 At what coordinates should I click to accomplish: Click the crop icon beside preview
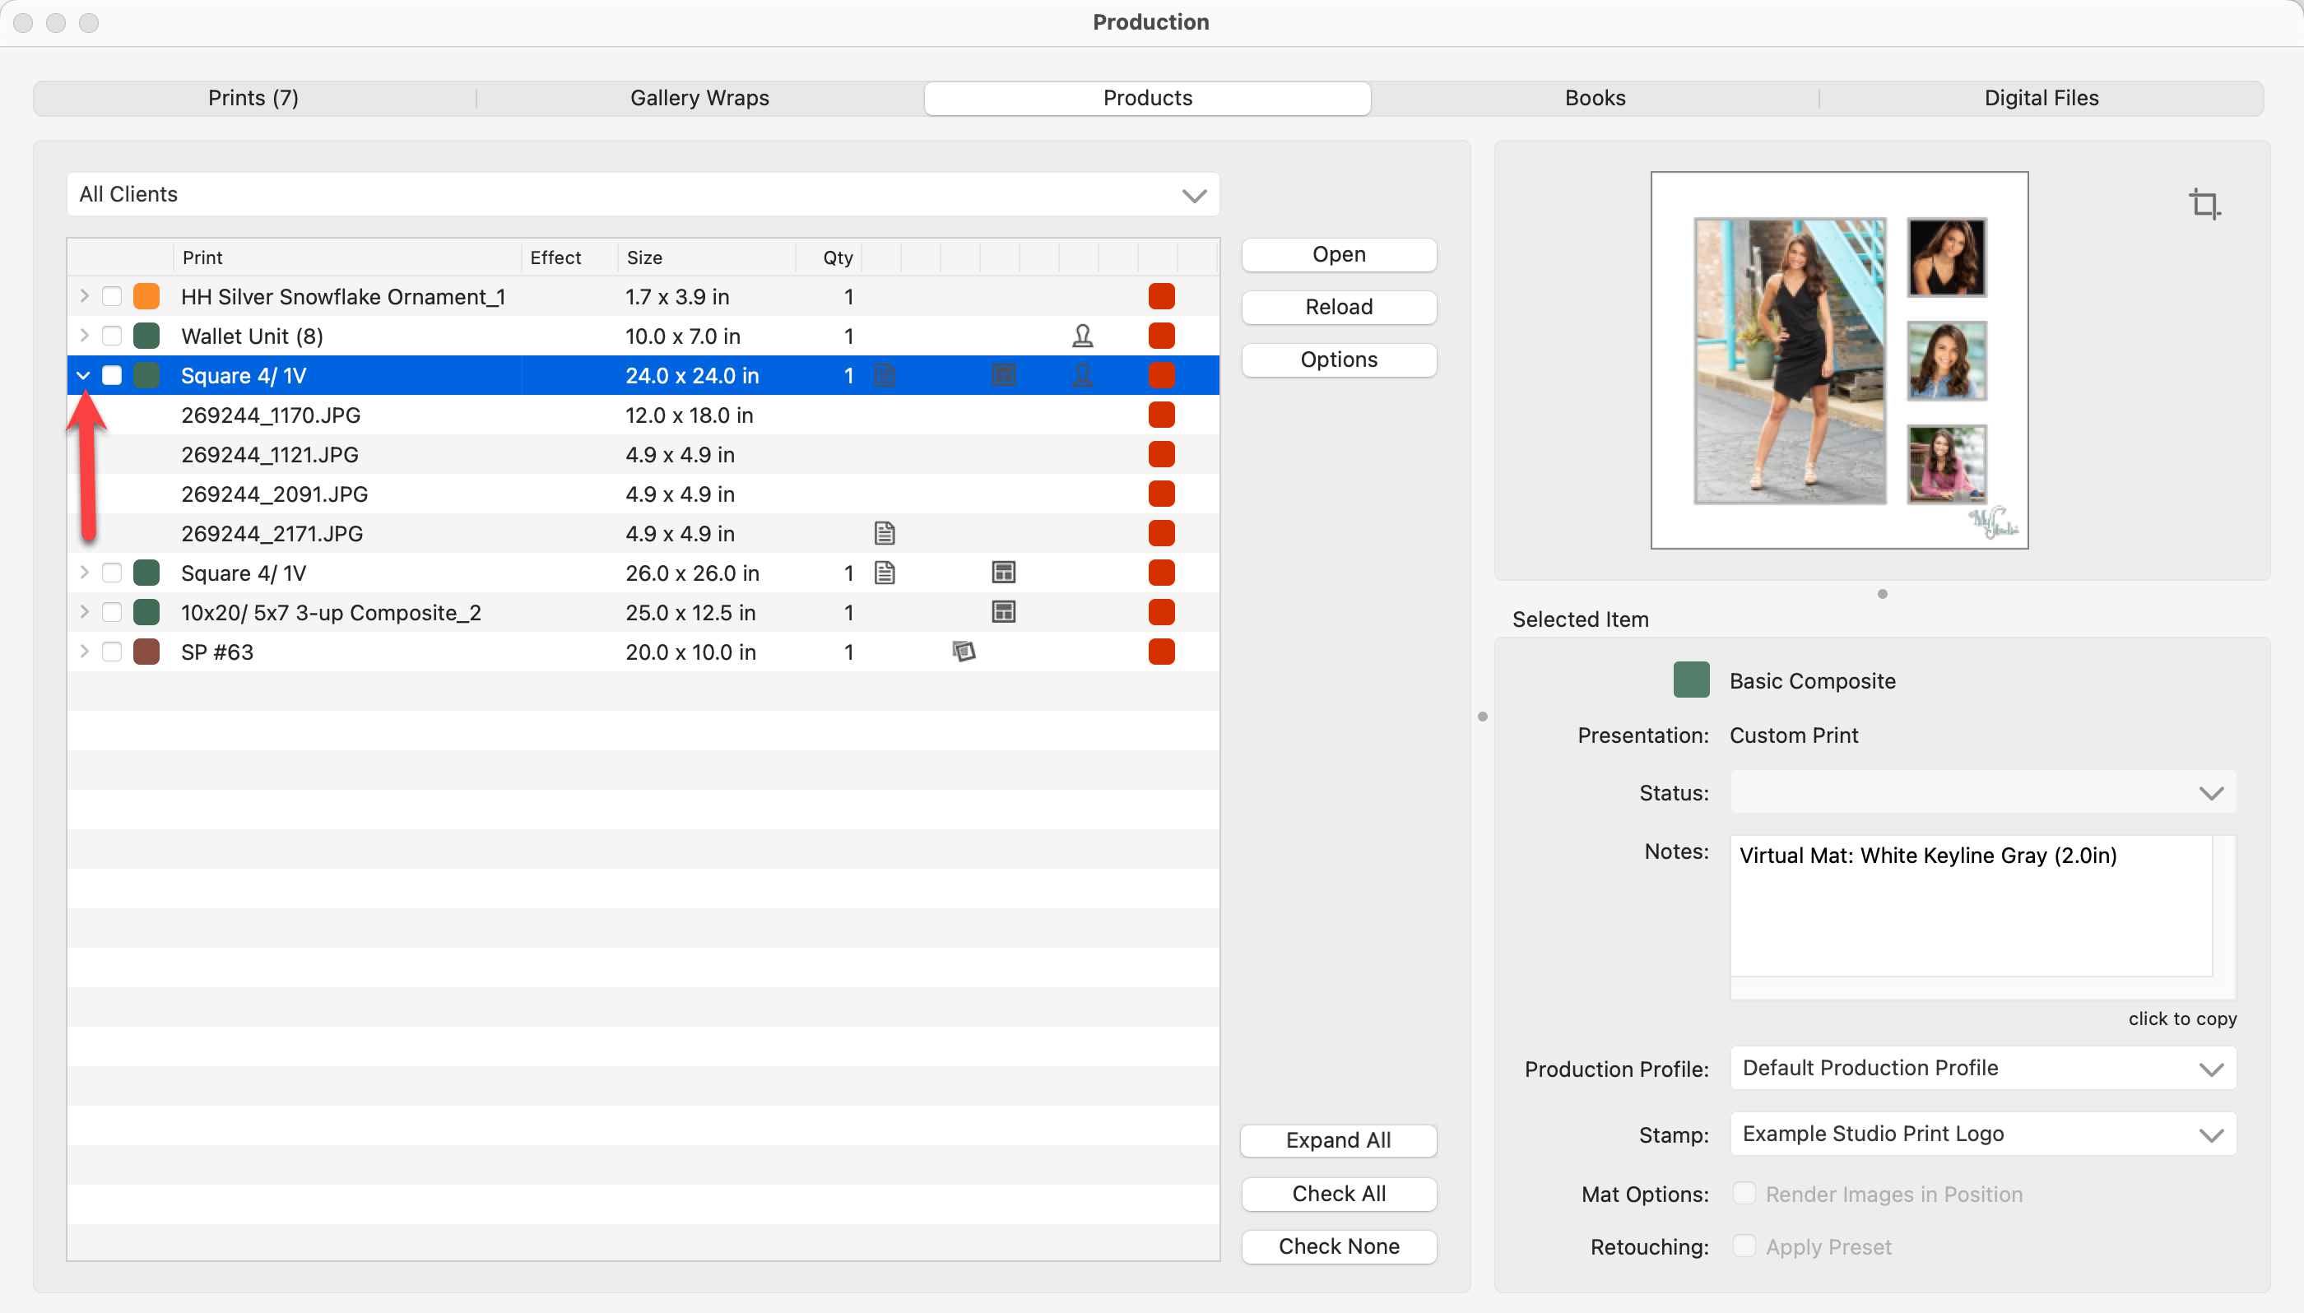click(x=2204, y=205)
